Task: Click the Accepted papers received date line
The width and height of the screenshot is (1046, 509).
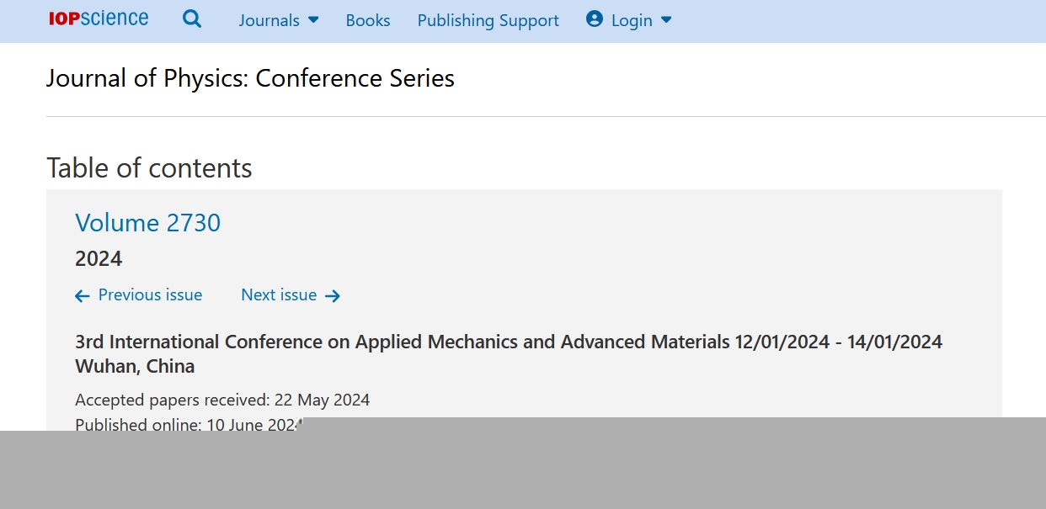Action: 222,400
